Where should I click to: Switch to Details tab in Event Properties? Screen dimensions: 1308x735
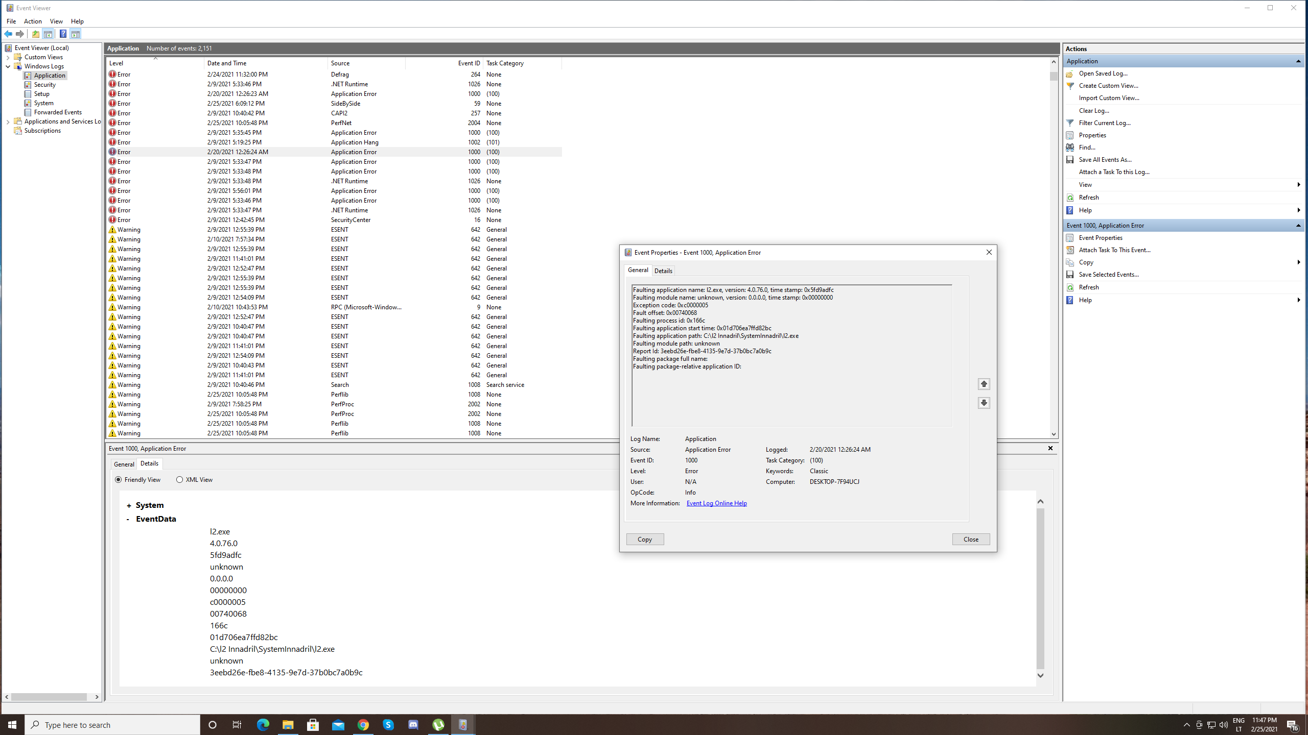(x=663, y=271)
